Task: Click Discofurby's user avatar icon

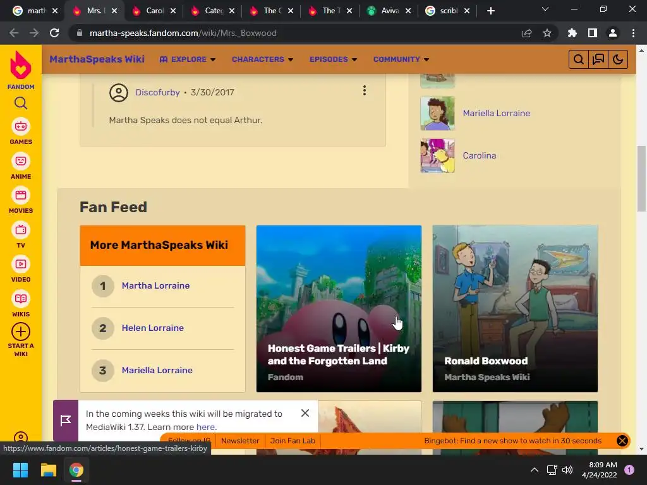Action: [118, 92]
